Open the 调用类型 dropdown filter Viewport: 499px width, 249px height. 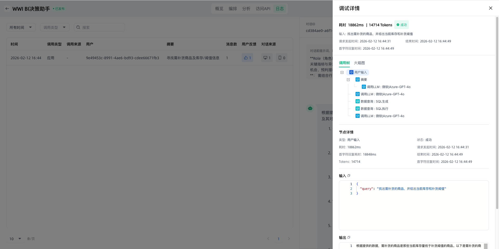click(55, 27)
